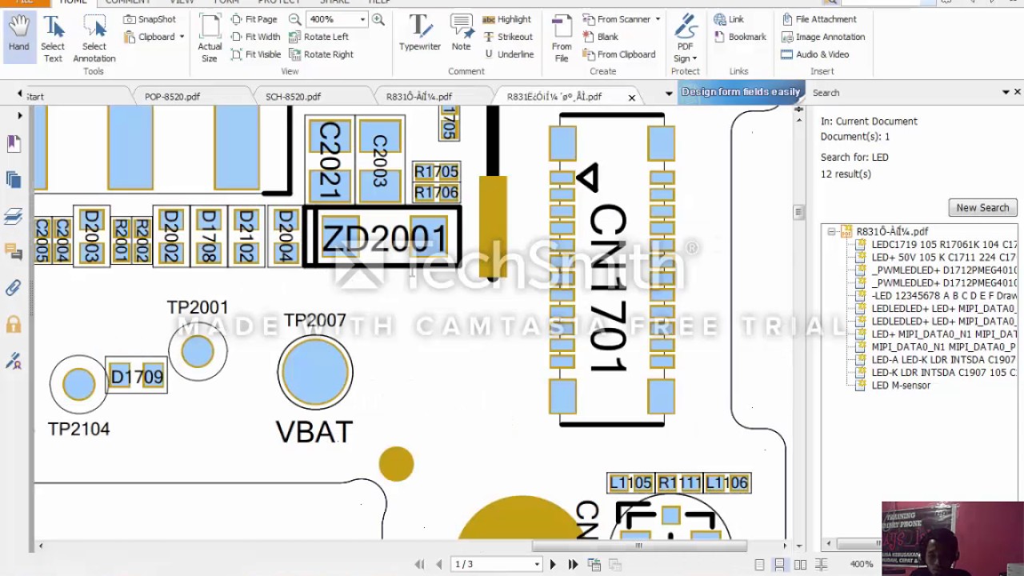Rotate the page right
Viewport: 1024px width, 576px height.
click(322, 54)
